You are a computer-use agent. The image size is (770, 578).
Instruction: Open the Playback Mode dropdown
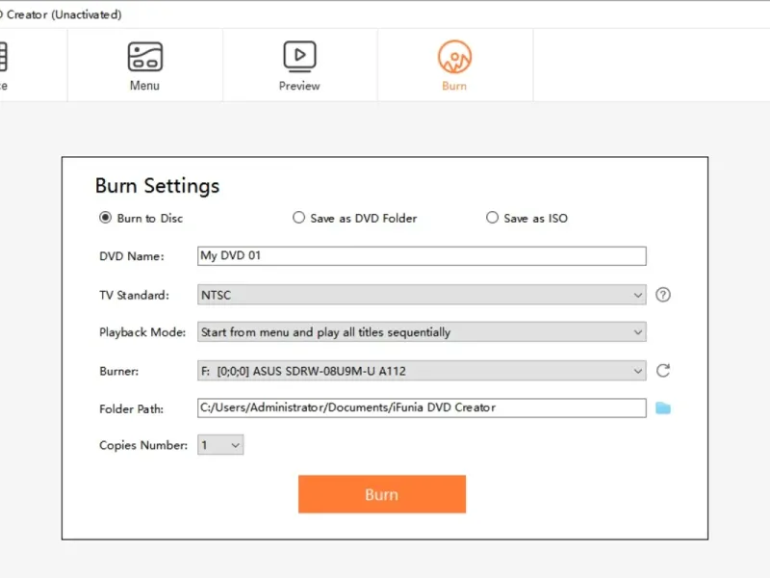(x=421, y=332)
